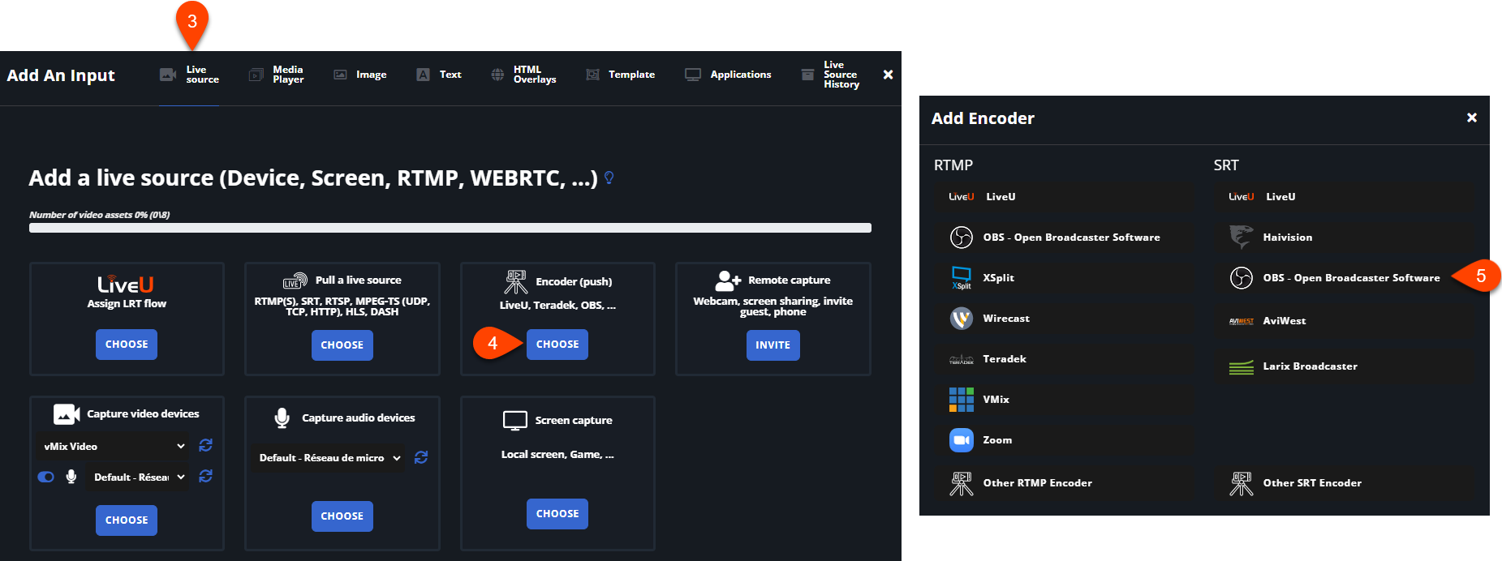
Task: Refresh audio list in video capture card
Action: (x=206, y=477)
